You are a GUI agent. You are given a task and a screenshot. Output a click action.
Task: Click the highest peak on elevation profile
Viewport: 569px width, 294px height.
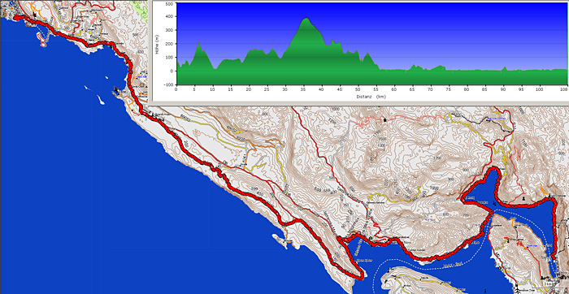(306, 18)
